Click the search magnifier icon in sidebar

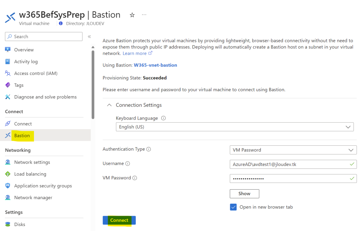tap(10, 36)
